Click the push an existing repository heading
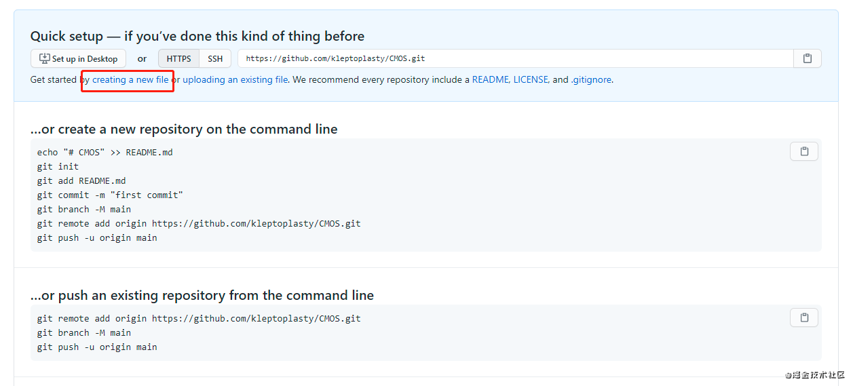The image size is (853, 386). (202, 295)
